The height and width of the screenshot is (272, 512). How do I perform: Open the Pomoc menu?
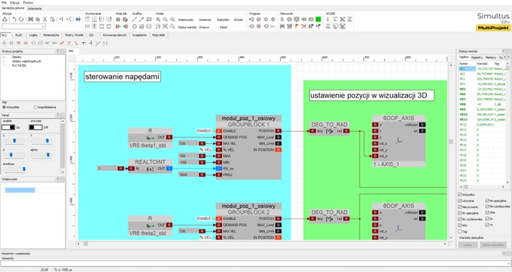(x=28, y=3)
